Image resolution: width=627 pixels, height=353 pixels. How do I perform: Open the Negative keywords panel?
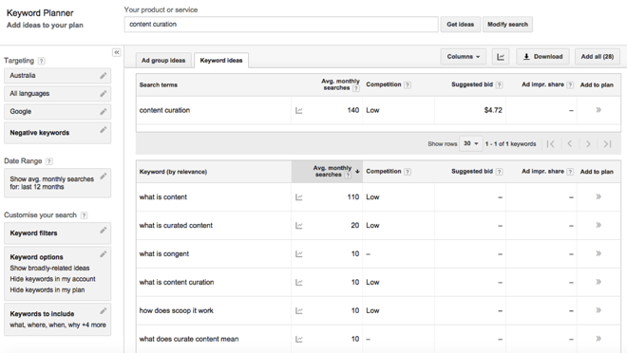click(x=58, y=133)
